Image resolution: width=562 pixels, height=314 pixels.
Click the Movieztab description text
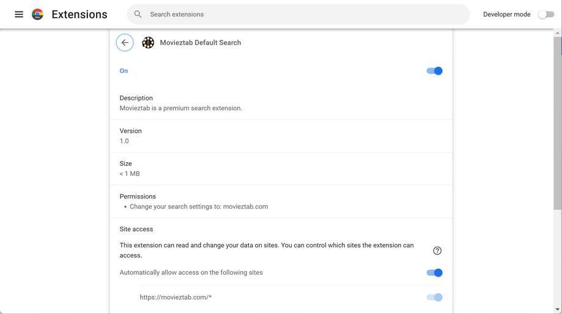[x=181, y=108]
